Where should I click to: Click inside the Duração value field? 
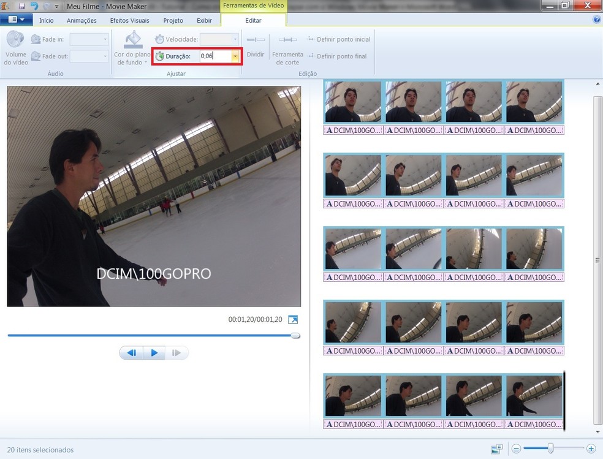coord(216,56)
